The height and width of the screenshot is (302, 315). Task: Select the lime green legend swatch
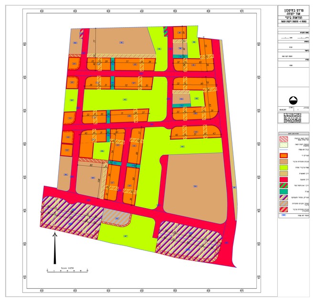283,168
